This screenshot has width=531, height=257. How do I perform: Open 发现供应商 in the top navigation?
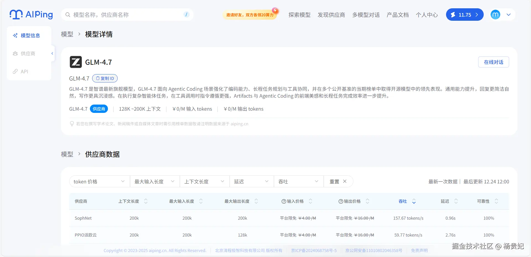point(331,15)
